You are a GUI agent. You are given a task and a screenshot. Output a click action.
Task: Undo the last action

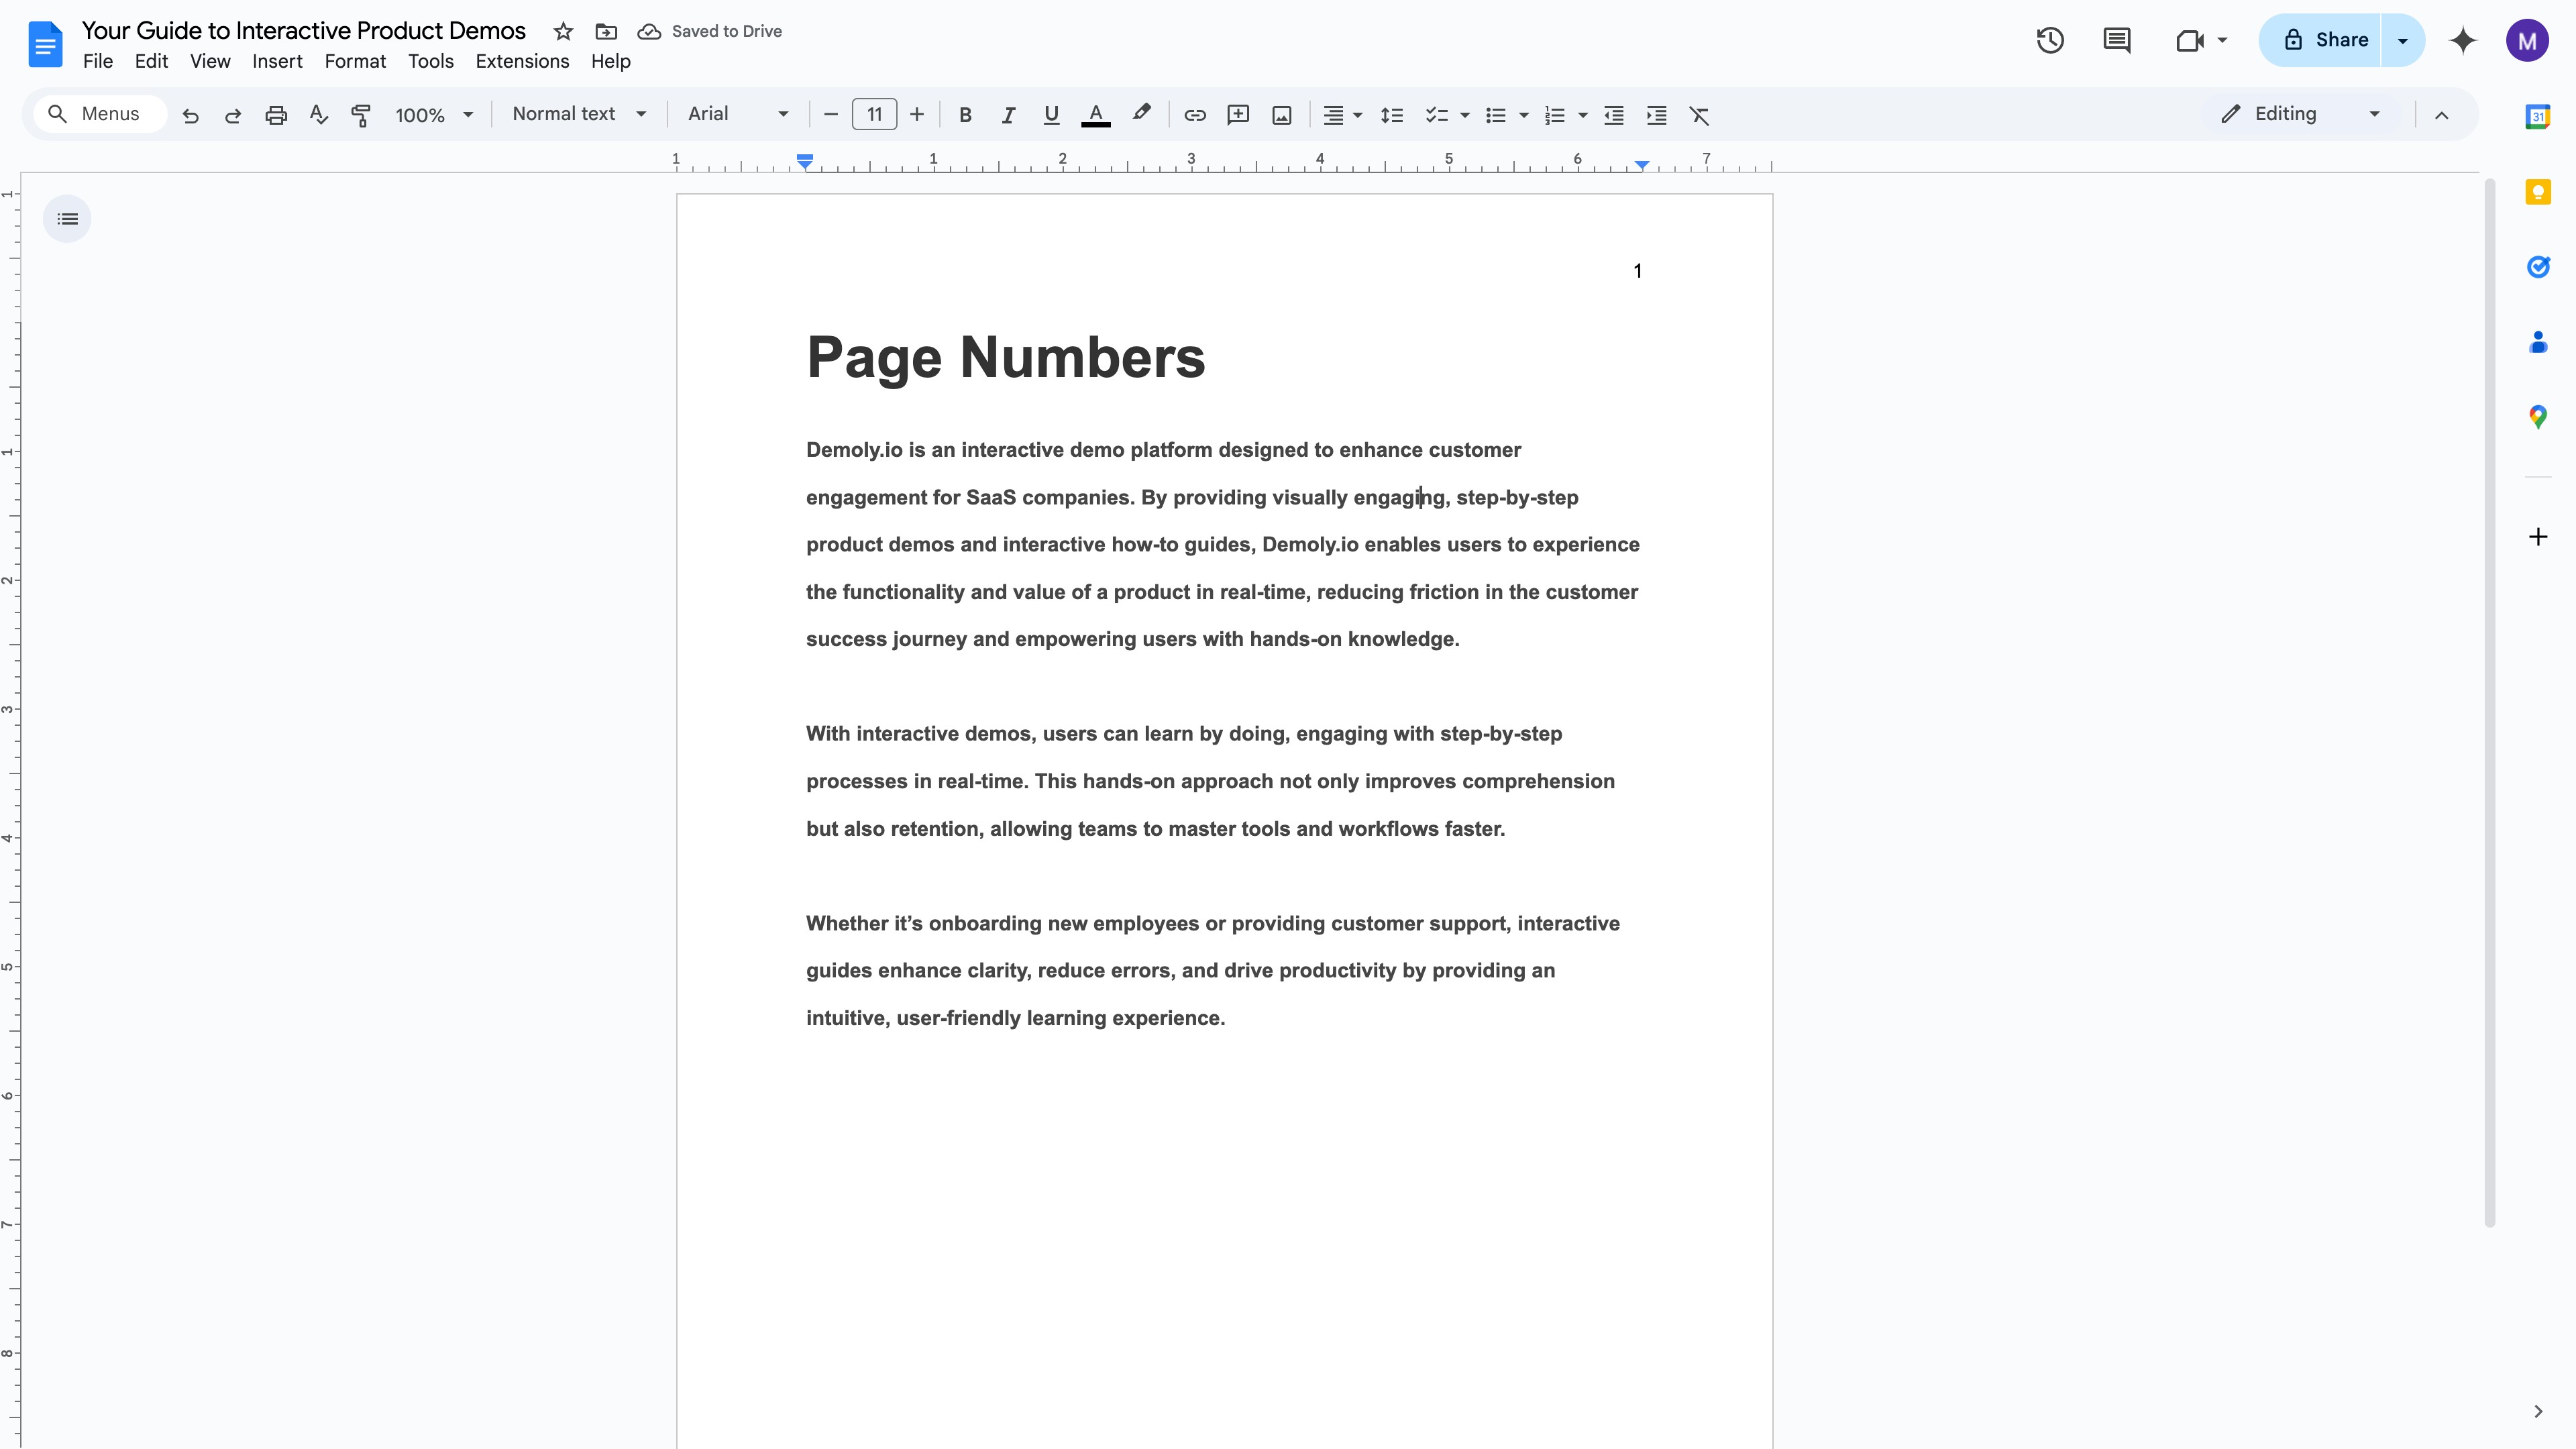click(190, 115)
